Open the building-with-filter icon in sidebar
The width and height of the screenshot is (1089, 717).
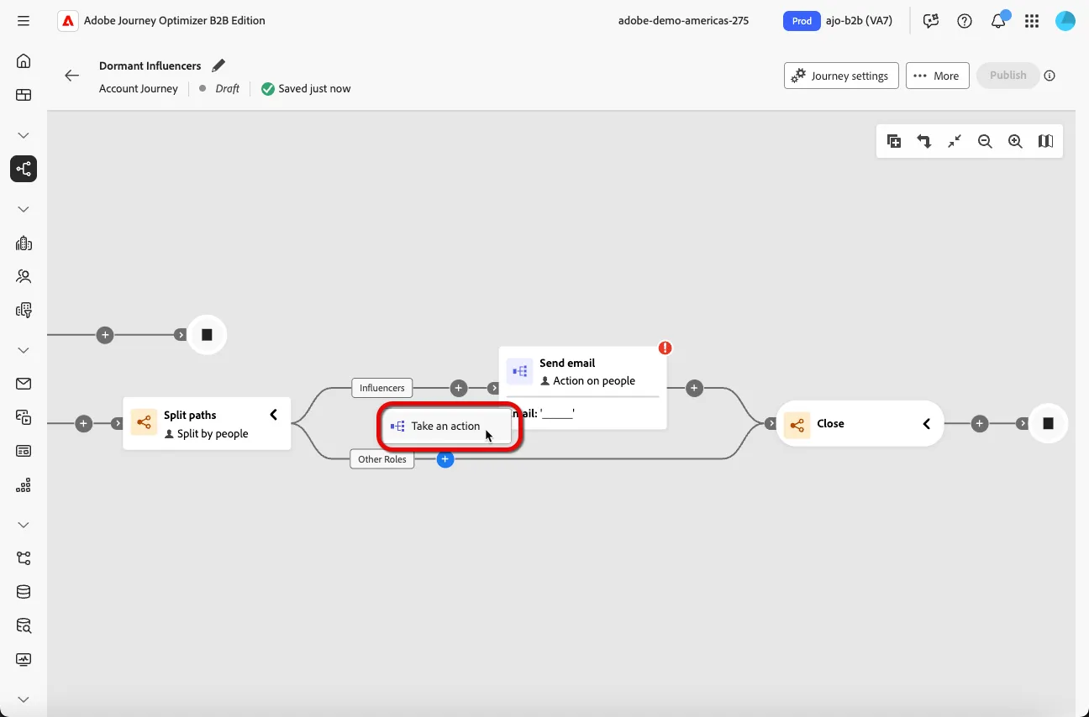coord(24,311)
